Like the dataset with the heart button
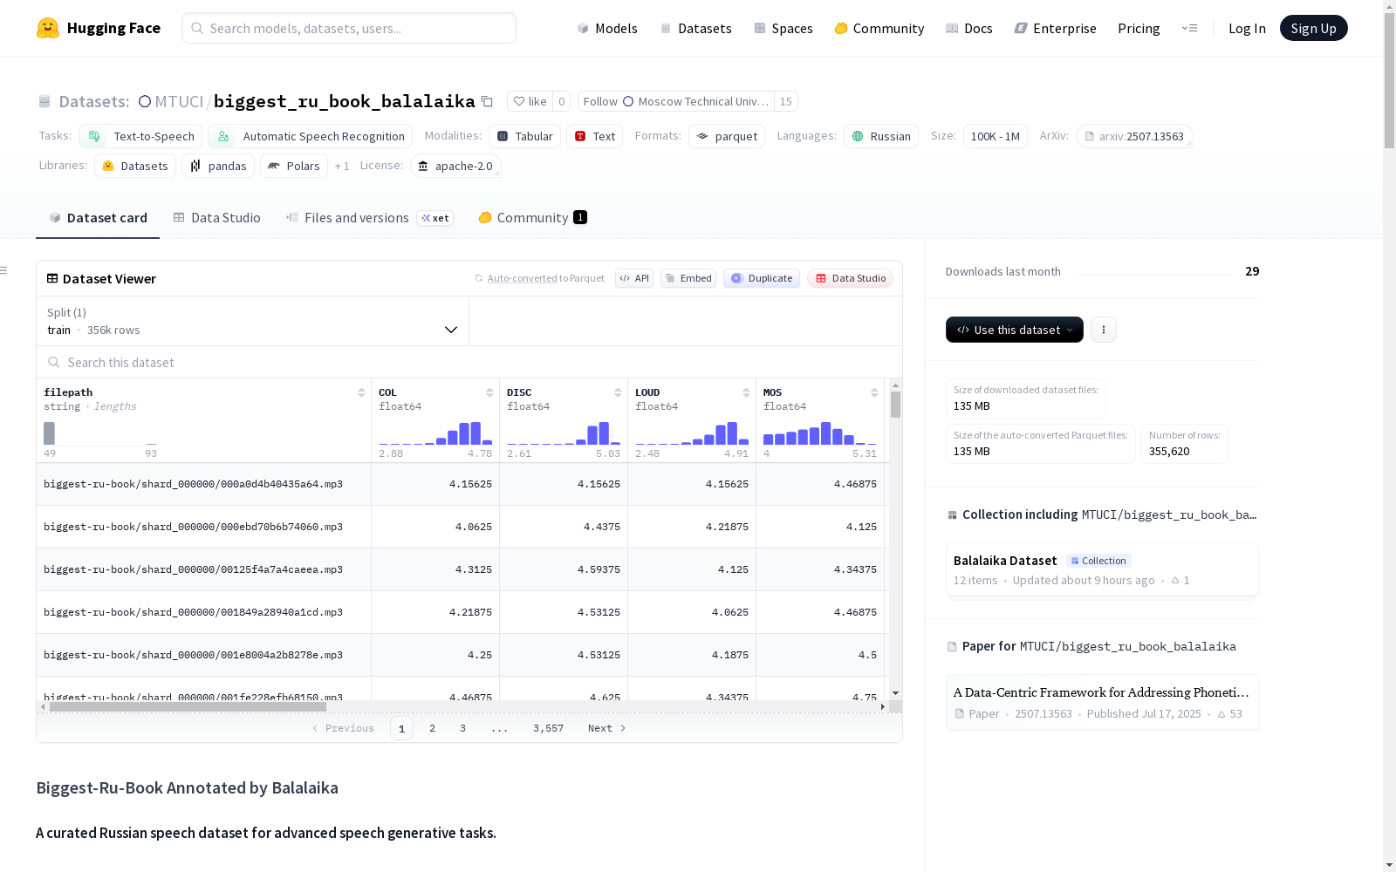This screenshot has height=872, width=1396. pyautogui.click(x=530, y=101)
